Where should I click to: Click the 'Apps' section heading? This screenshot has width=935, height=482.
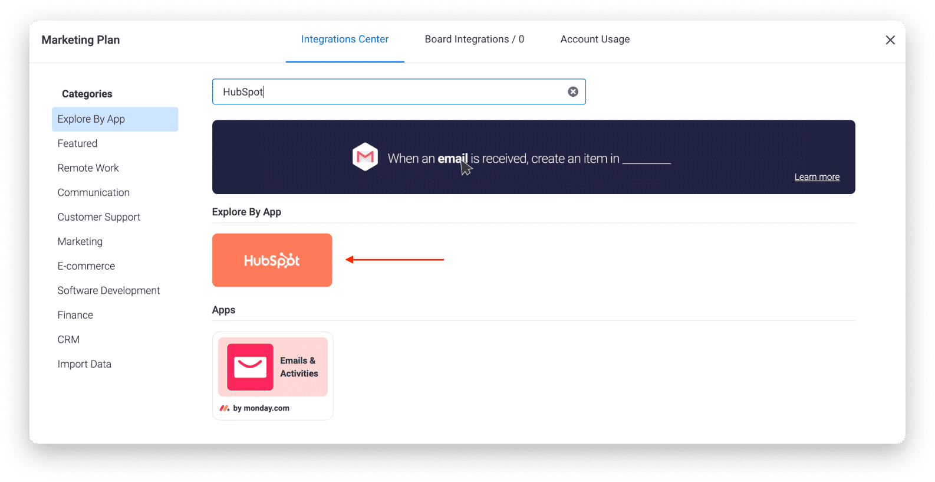point(223,310)
